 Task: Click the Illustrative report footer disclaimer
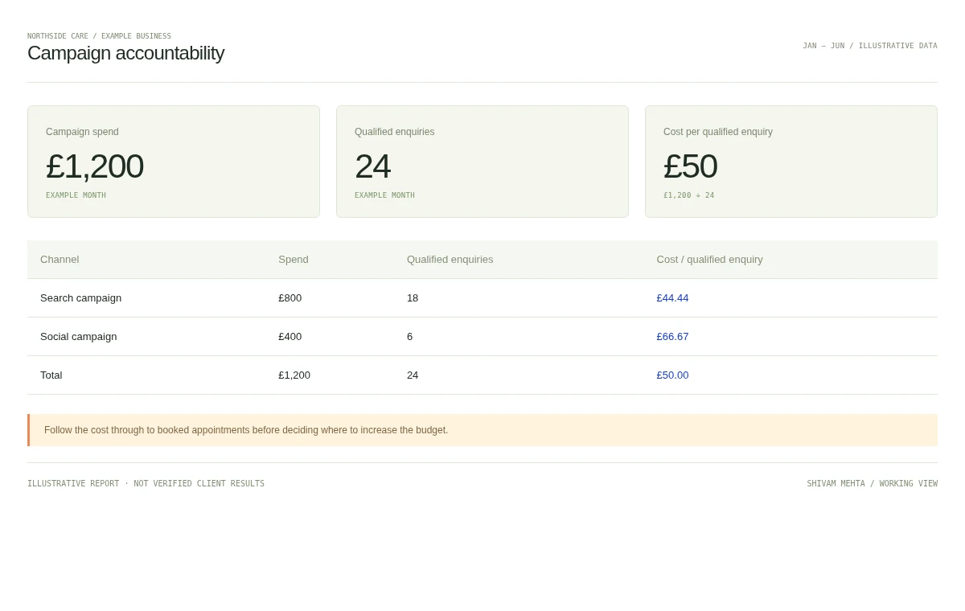(x=146, y=484)
